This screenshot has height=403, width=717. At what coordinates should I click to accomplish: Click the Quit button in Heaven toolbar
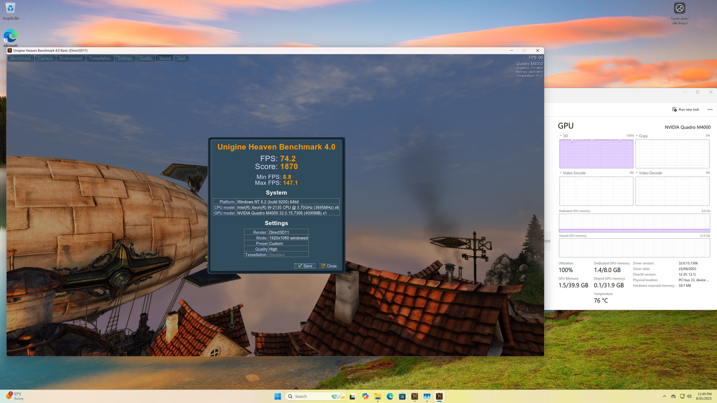click(x=181, y=58)
